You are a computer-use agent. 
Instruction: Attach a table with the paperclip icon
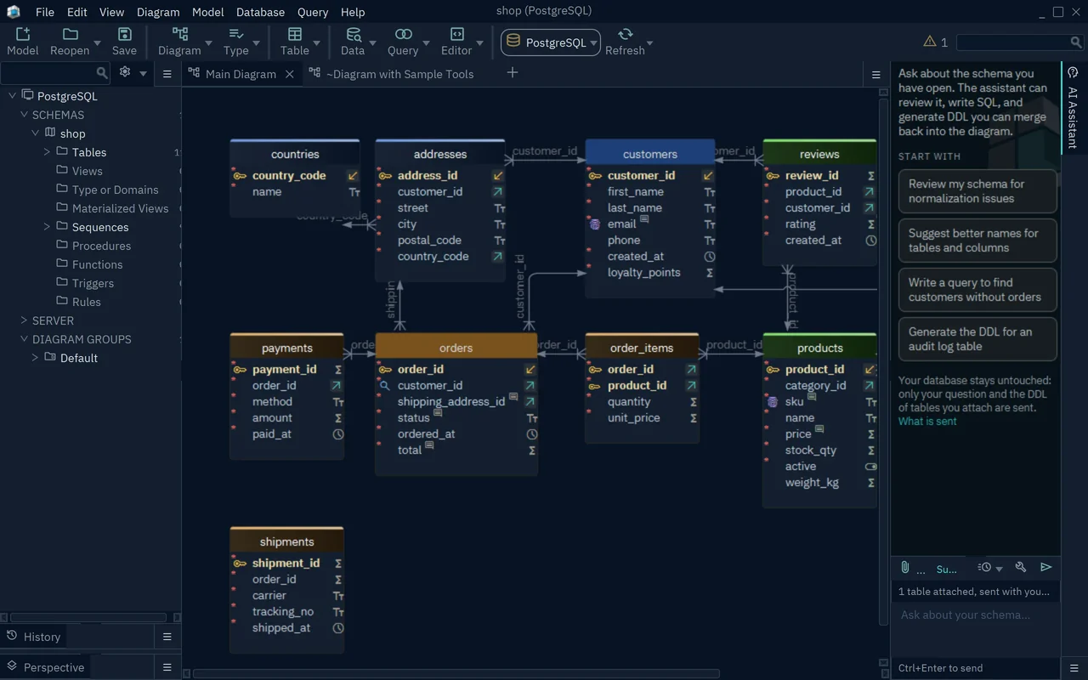pos(904,568)
